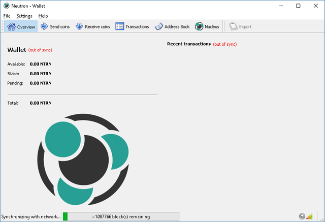Click the Neutron title bar app icon
The width and height of the screenshot is (325, 222).
[x=7, y=6]
